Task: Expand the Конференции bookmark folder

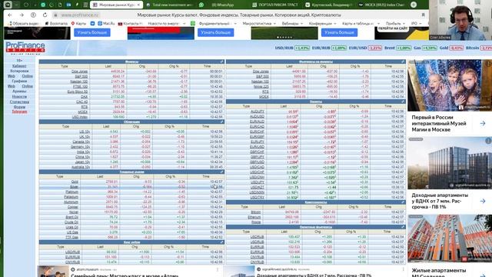Action: [x=322, y=24]
